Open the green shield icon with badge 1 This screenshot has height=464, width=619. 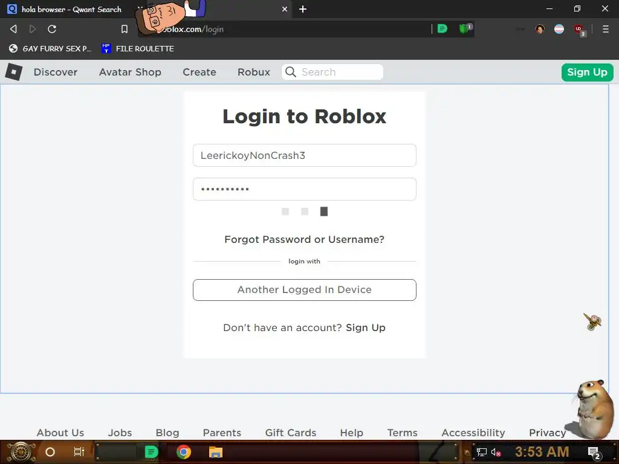pos(465,28)
